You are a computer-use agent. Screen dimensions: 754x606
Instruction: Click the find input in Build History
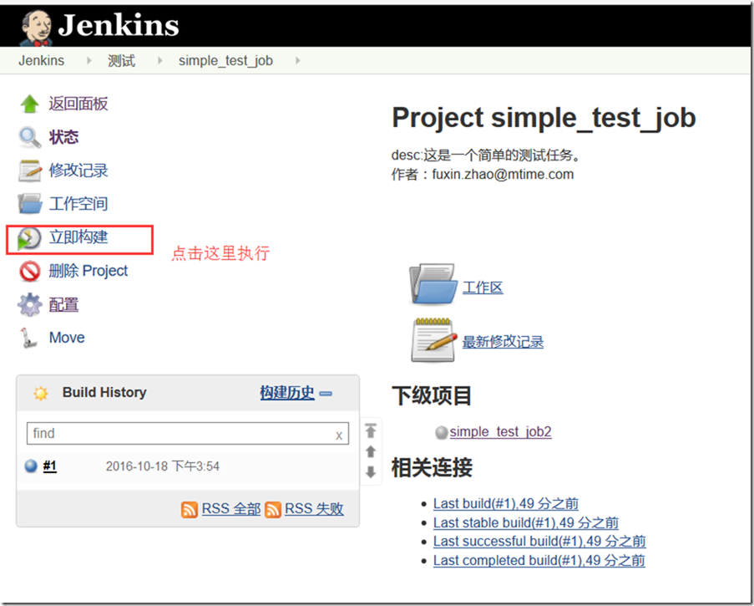[x=188, y=434]
